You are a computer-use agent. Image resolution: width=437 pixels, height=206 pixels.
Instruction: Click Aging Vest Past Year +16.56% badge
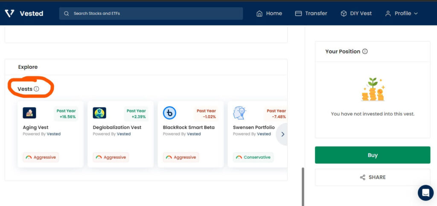click(x=66, y=114)
